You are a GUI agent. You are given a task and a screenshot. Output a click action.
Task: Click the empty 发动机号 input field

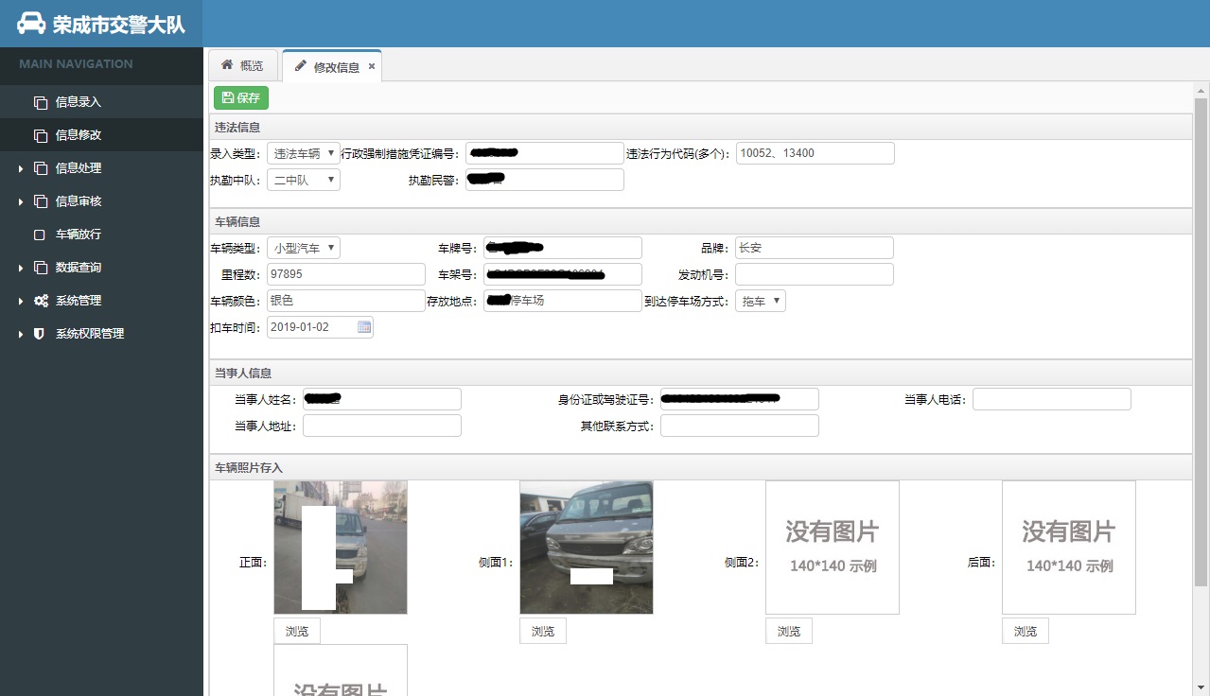815,274
